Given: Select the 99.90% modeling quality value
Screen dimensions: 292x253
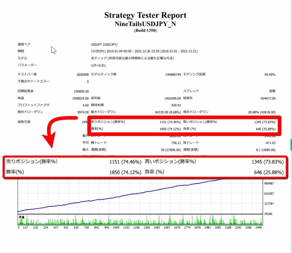Looking at the screenshot, I should click(270, 75).
